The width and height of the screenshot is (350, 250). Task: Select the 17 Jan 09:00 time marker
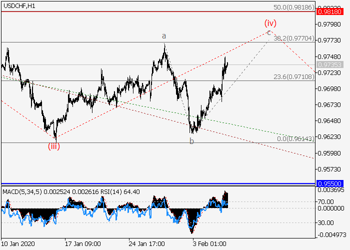pos(82,243)
